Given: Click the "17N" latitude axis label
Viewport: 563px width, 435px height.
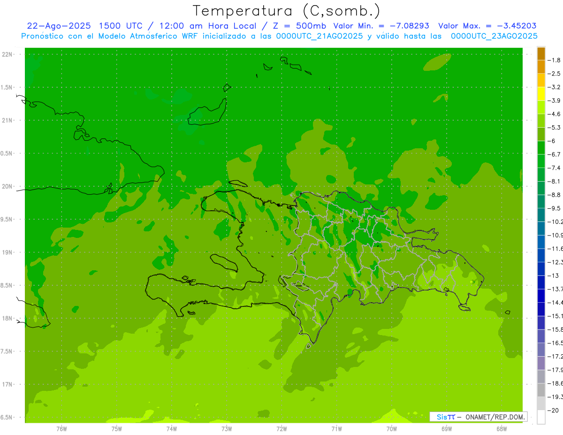Looking at the screenshot, I should [7, 384].
